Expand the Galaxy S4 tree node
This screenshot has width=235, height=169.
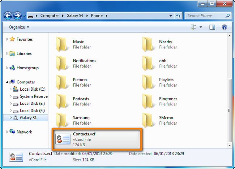click(x=10, y=118)
